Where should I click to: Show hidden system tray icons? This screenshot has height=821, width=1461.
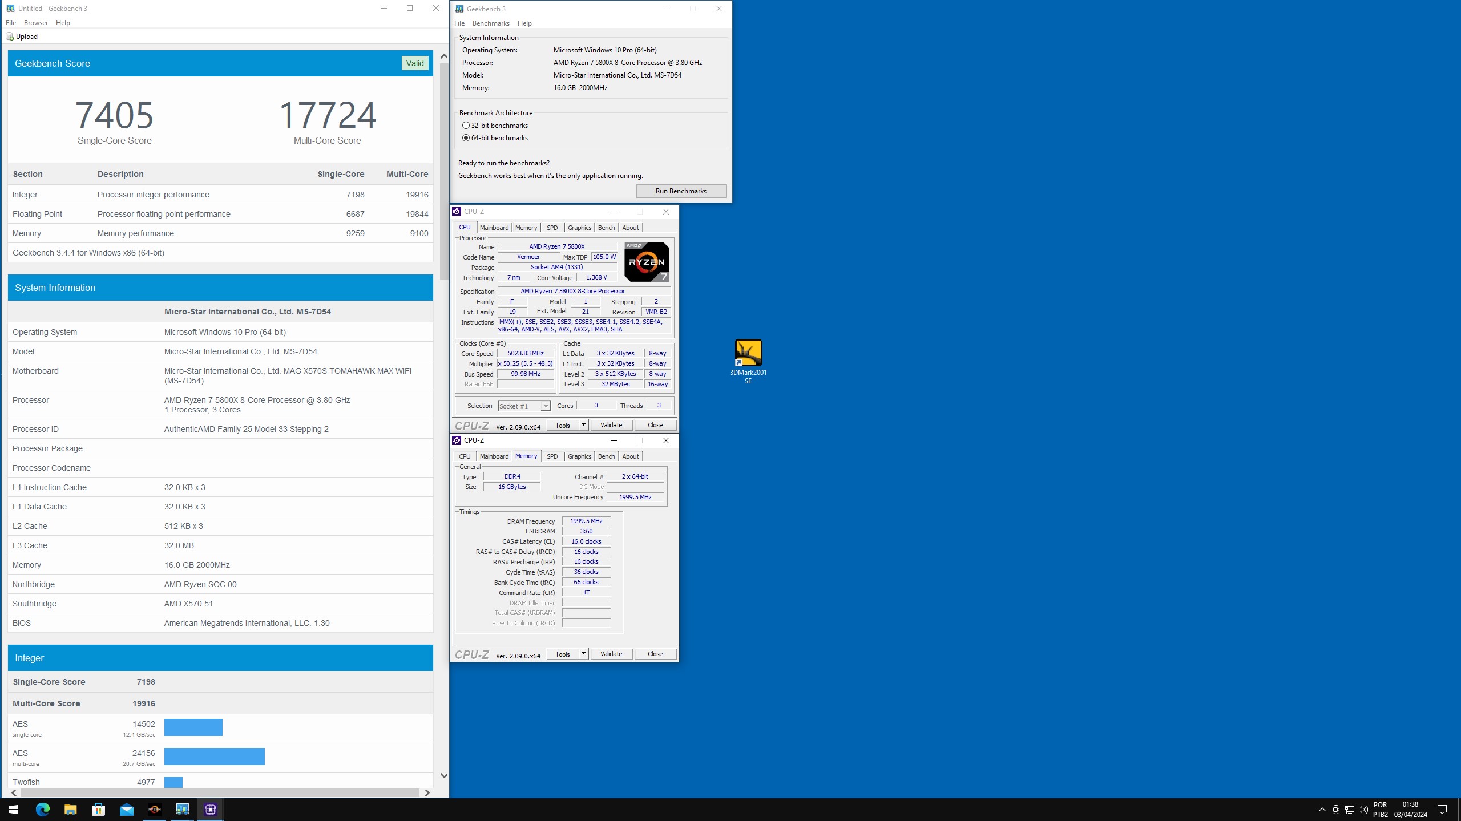coord(1322,810)
